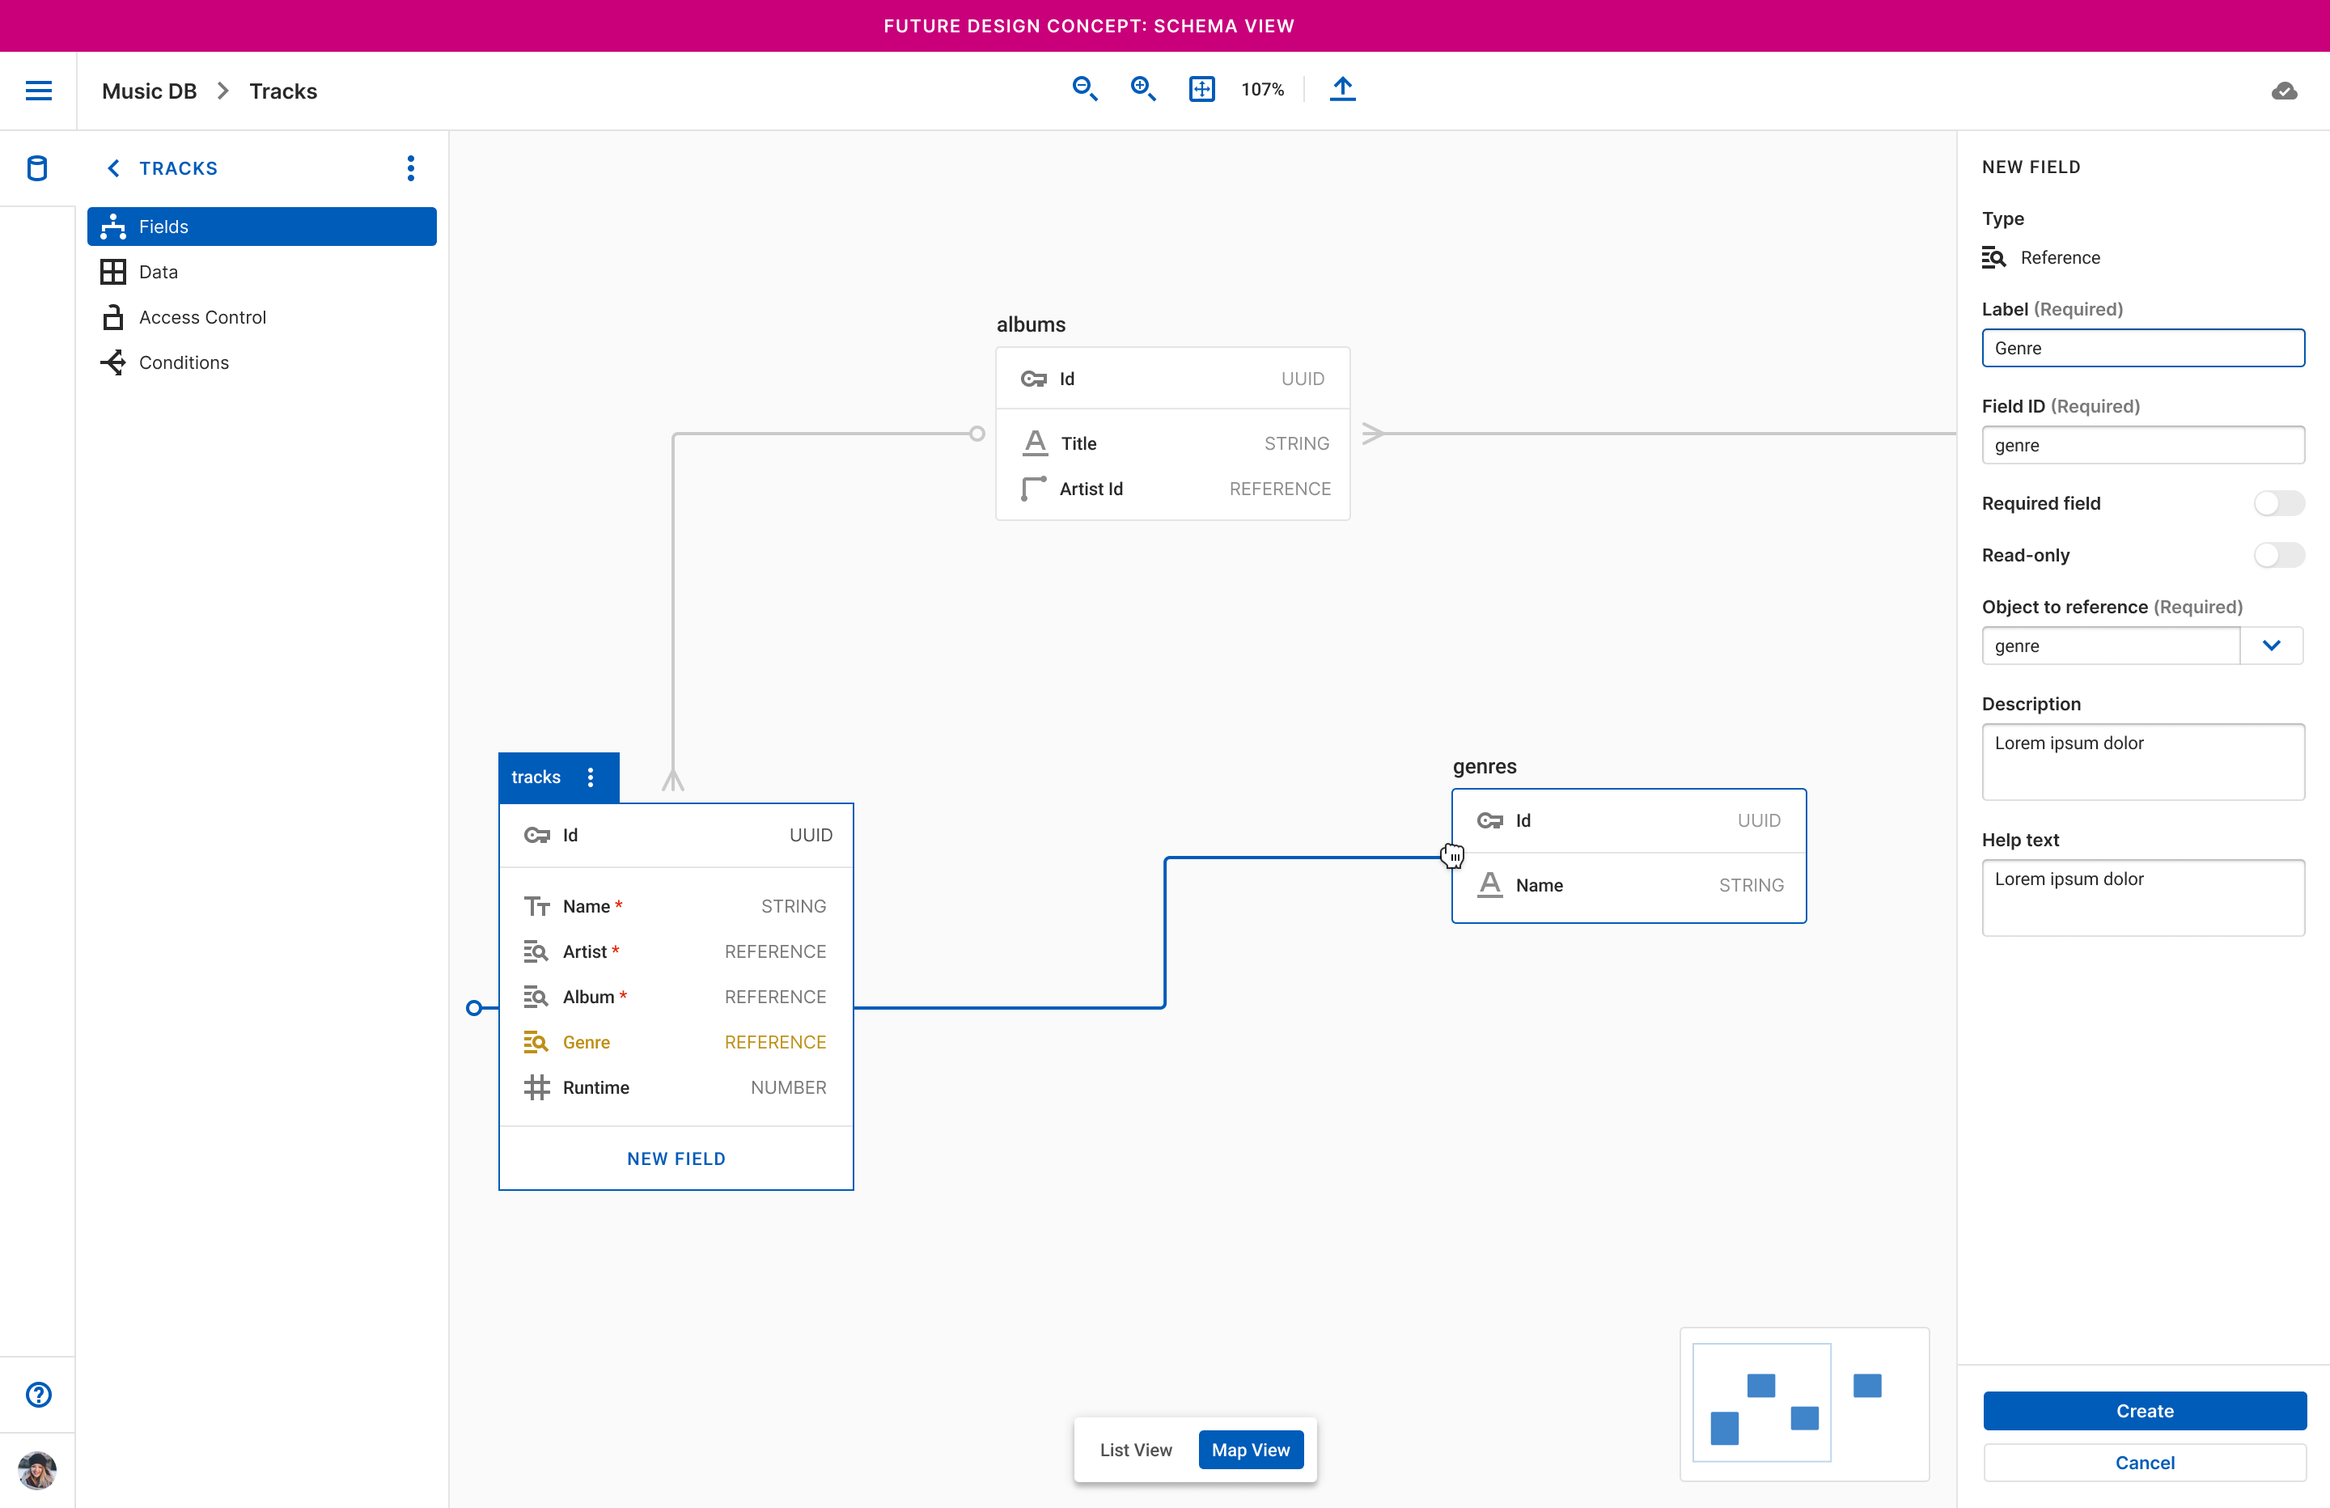Click the upload/export arrow icon
This screenshot has height=1508, width=2330.
click(x=1342, y=89)
